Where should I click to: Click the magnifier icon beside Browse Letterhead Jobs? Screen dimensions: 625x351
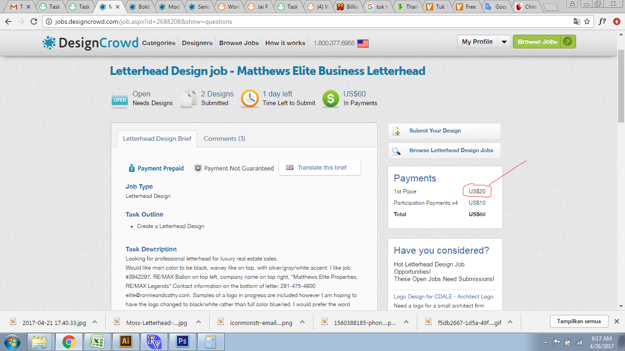[x=396, y=151]
